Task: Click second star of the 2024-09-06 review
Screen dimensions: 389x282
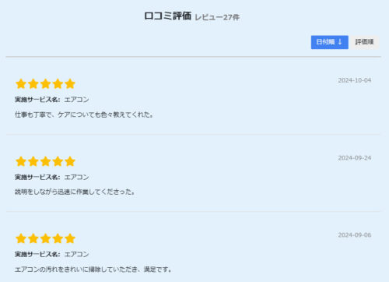Action: (x=33, y=238)
